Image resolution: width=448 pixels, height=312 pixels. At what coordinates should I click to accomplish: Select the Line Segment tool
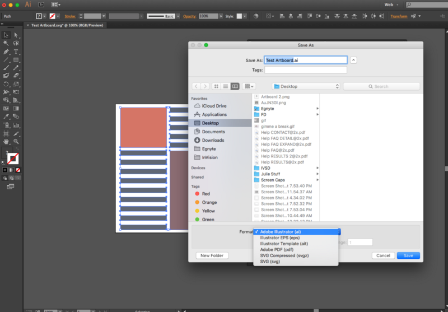click(6, 60)
